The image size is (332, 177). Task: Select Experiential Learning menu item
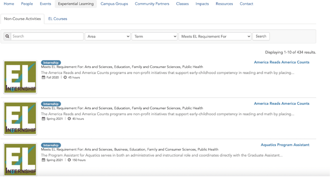click(x=76, y=4)
